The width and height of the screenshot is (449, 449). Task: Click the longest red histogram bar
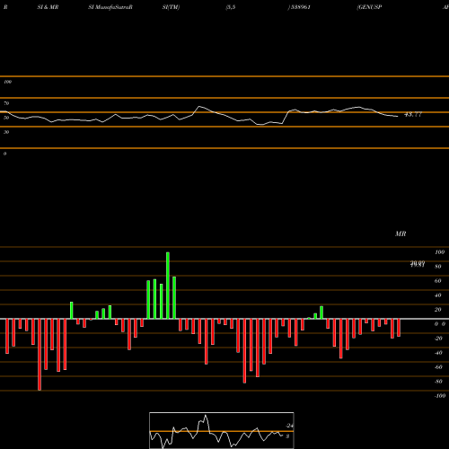coord(40,355)
